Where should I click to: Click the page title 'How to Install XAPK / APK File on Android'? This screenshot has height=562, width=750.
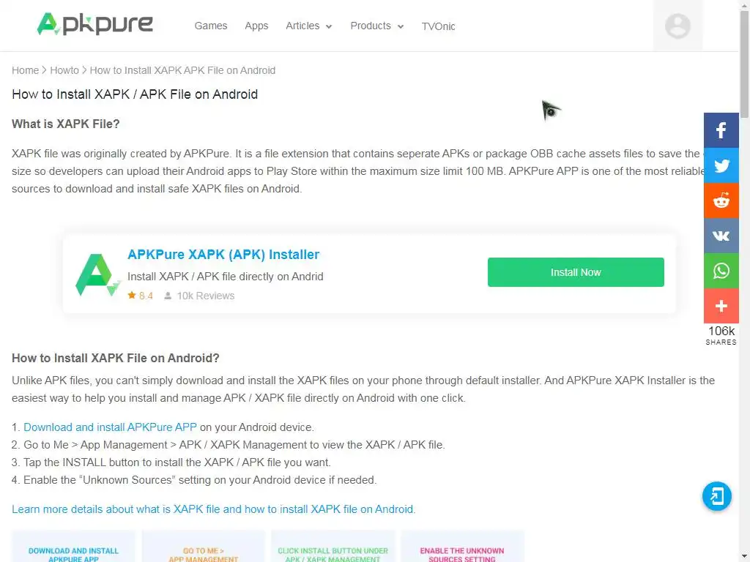[135, 94]
